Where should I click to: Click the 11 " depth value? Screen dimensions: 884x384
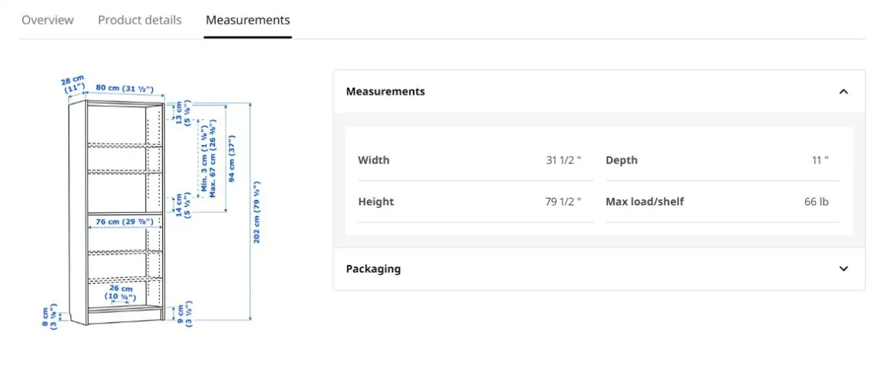pyautogui.click(x=821, y=160)
